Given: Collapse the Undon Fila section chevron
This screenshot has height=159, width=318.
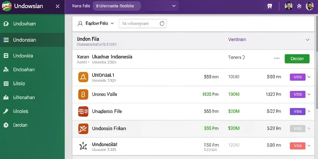Looking at the screenshot, I should pyautogui.click(x=308, y=40).
